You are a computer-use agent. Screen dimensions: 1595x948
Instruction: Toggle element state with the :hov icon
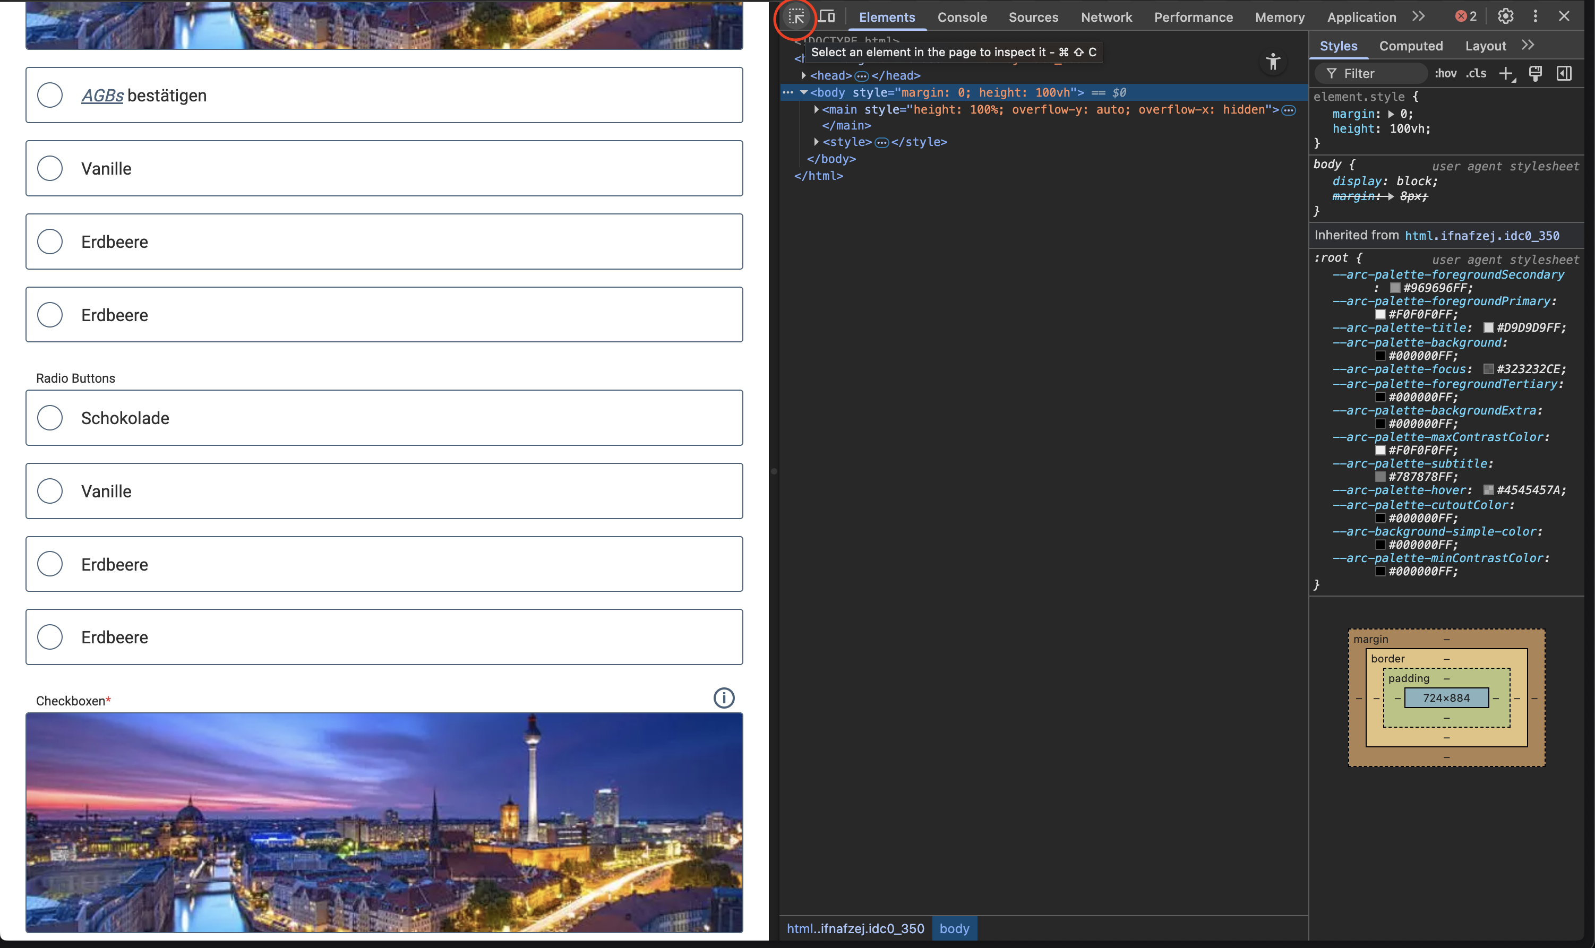(x=1445, y=73)
